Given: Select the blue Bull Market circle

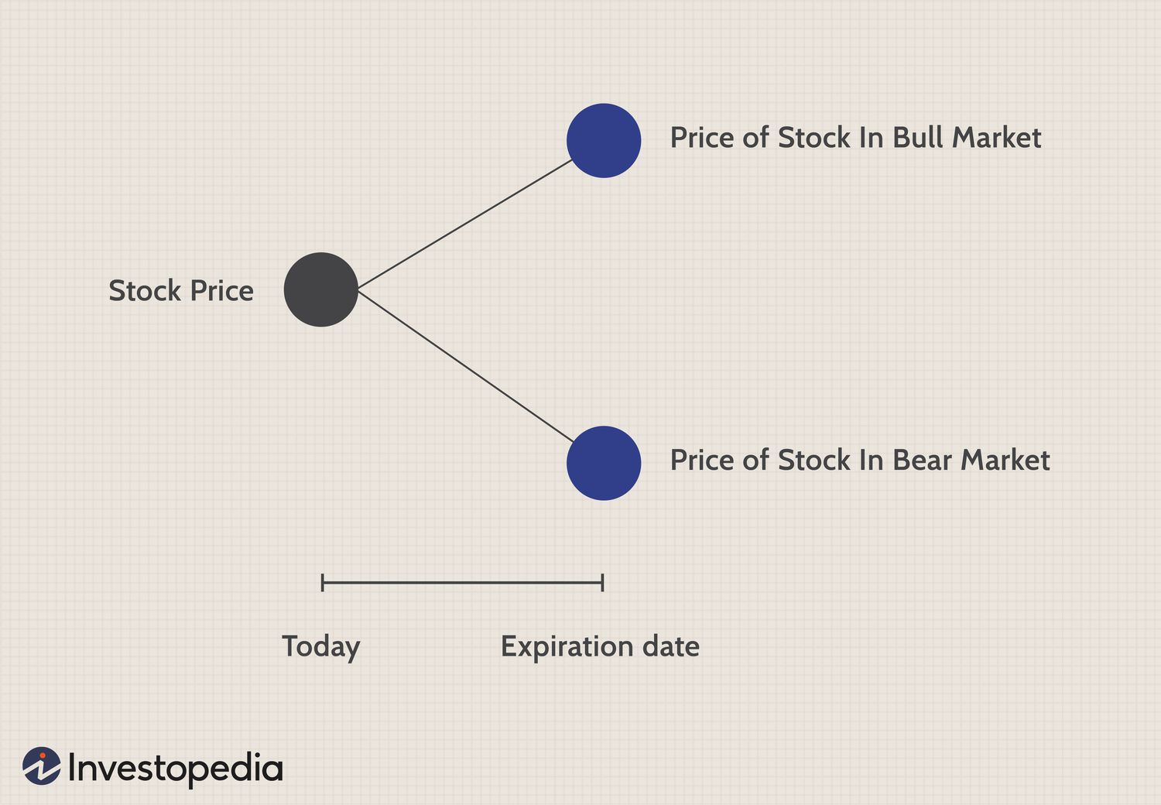Looking at the screenshot, I should point(604,140).
